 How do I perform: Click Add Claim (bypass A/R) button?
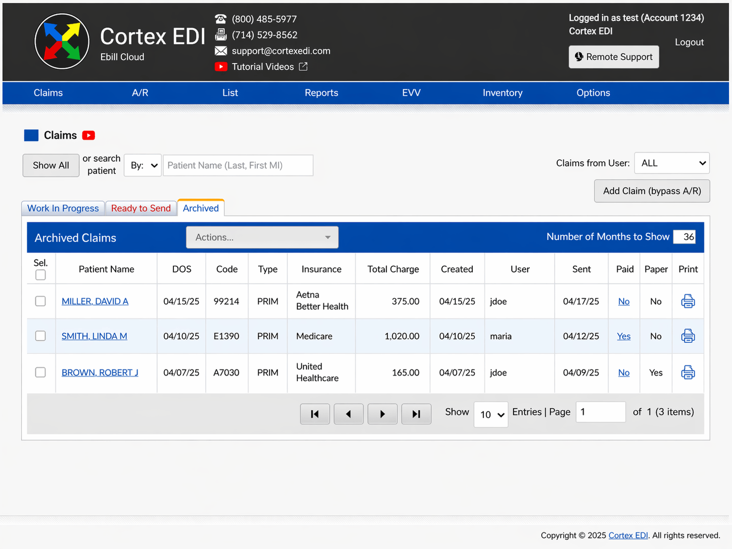[652, 191]
